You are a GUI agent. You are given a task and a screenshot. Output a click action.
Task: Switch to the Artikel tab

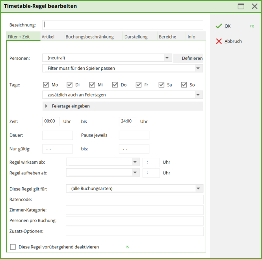[48, 37]
